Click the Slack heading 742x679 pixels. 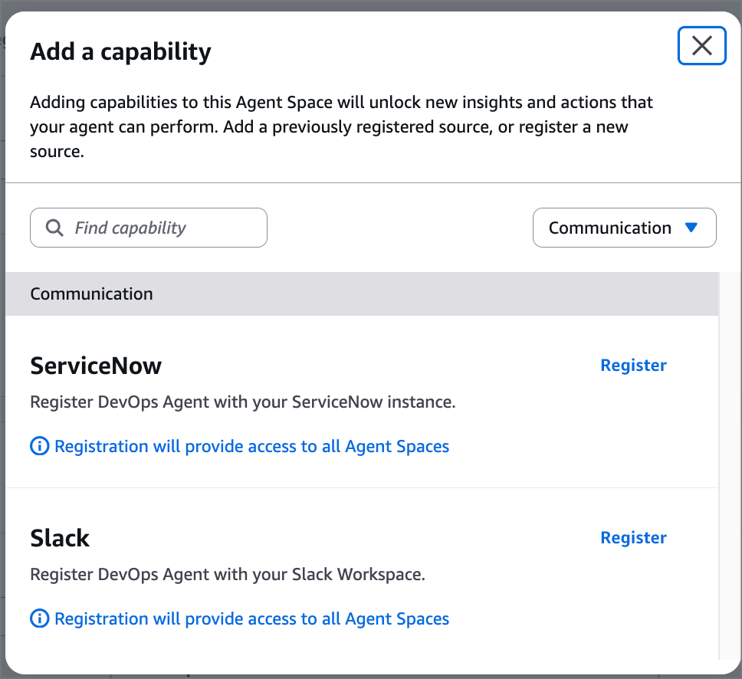tap(60, 538)
